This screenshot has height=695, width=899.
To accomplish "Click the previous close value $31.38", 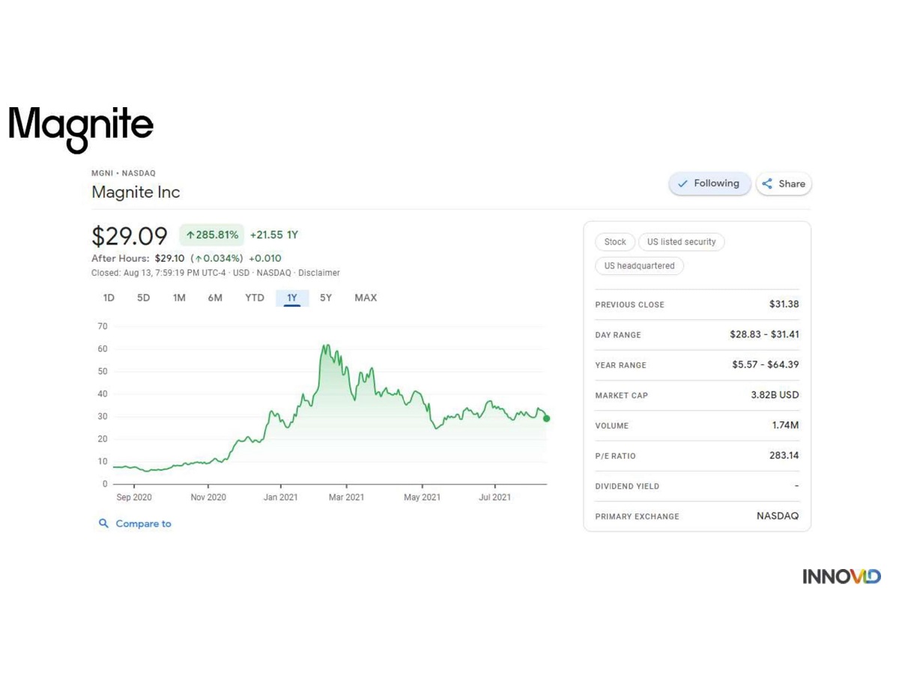I will 784,304.
